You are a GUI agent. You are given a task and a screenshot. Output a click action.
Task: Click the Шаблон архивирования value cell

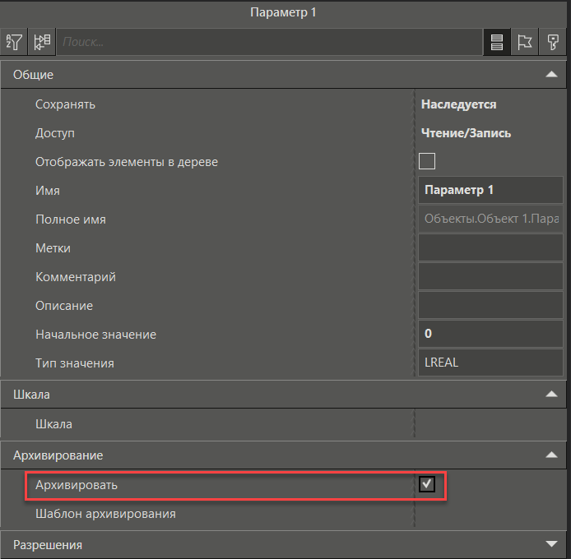(490, 514)
